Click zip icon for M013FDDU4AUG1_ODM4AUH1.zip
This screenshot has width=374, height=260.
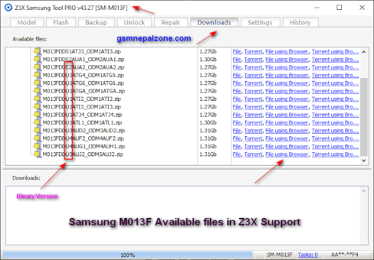(37, 146)
